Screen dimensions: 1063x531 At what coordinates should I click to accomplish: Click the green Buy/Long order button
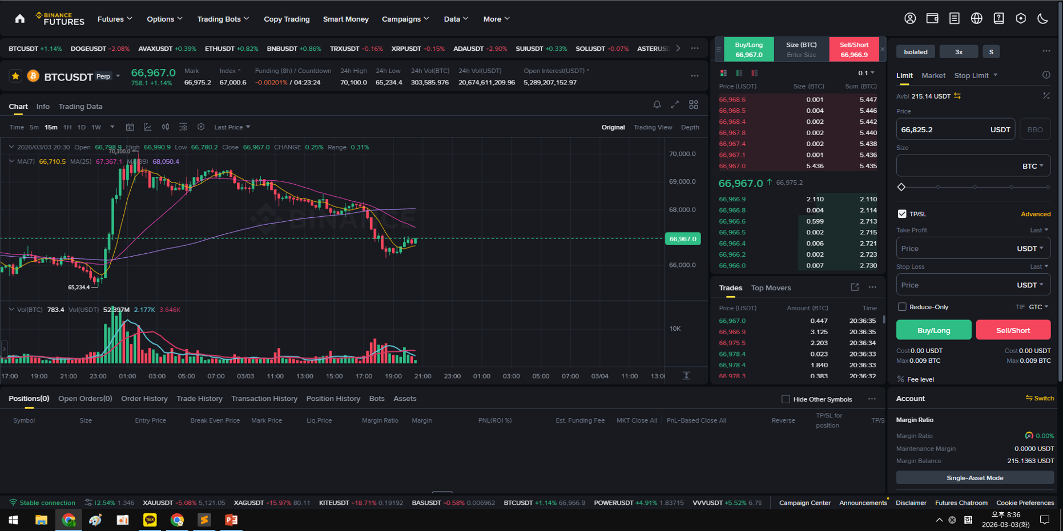pos(933,330)
